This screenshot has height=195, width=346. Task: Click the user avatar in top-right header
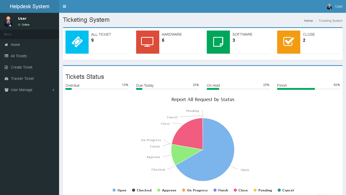329,7
